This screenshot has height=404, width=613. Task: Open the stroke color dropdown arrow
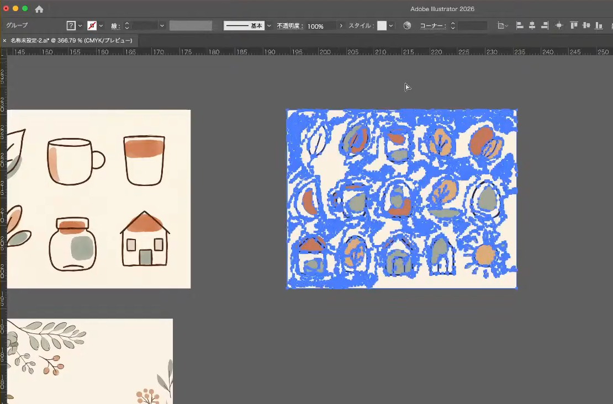point(101,26)
